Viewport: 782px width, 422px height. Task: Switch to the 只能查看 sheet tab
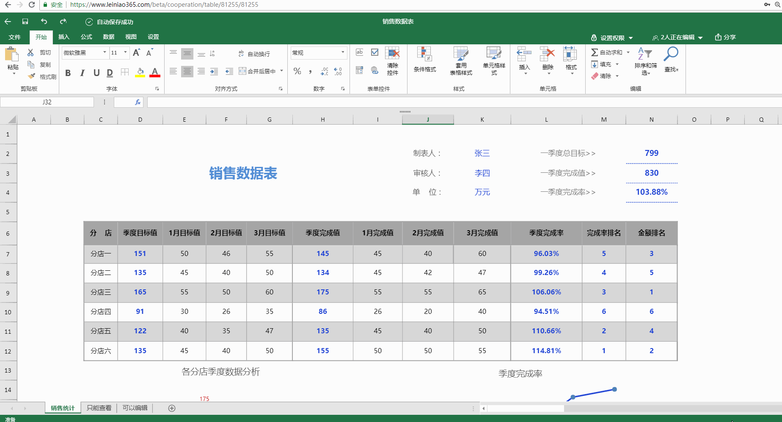[x=99, y=408]
